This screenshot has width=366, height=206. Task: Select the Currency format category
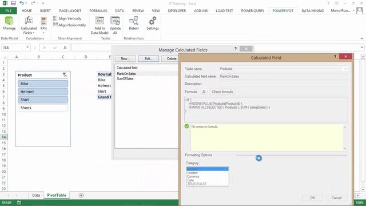193,177
